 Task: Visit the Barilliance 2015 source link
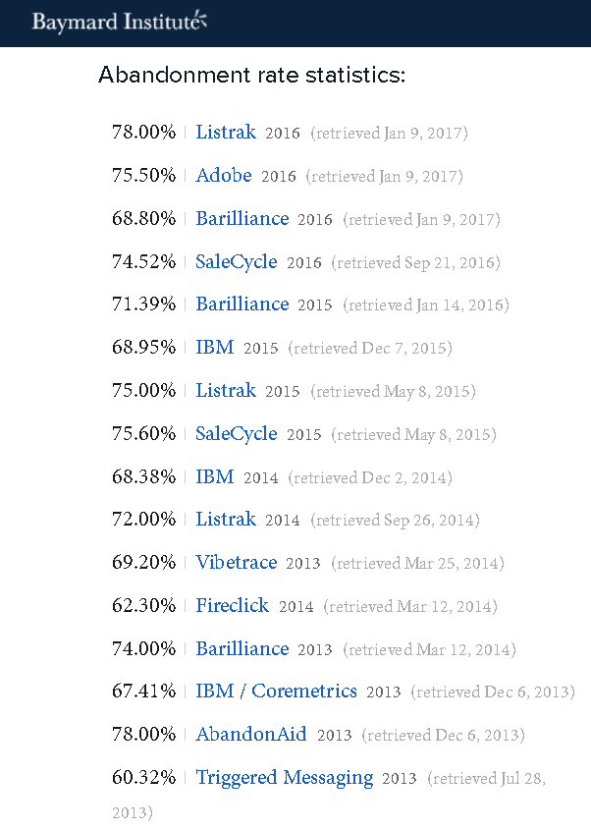242,305
